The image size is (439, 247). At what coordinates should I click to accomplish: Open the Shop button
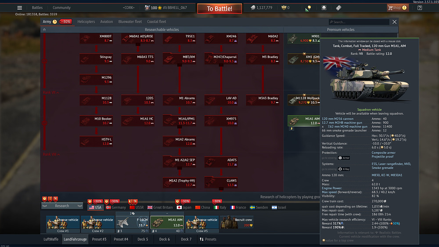[398, 8]
